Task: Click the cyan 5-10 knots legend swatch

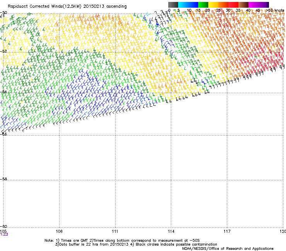Action: (x=183, y=5)
